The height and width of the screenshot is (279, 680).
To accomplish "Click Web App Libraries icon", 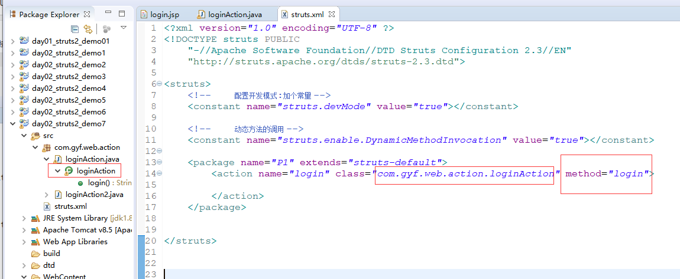I will pos(35,241).
